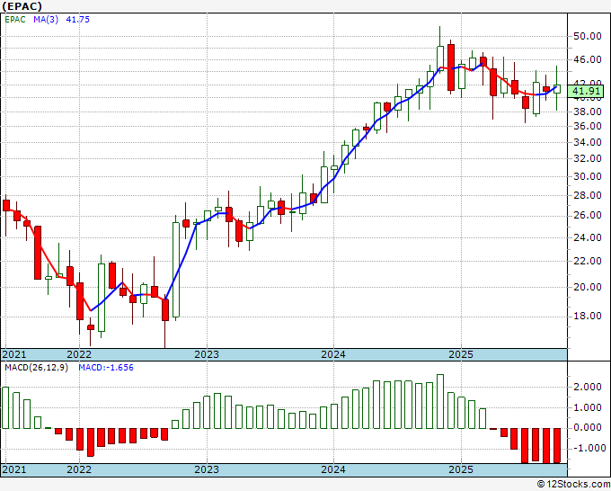Click the 38.00 price axis label
The width and height of the screenshot is (611, 491).
coord(588,112)
